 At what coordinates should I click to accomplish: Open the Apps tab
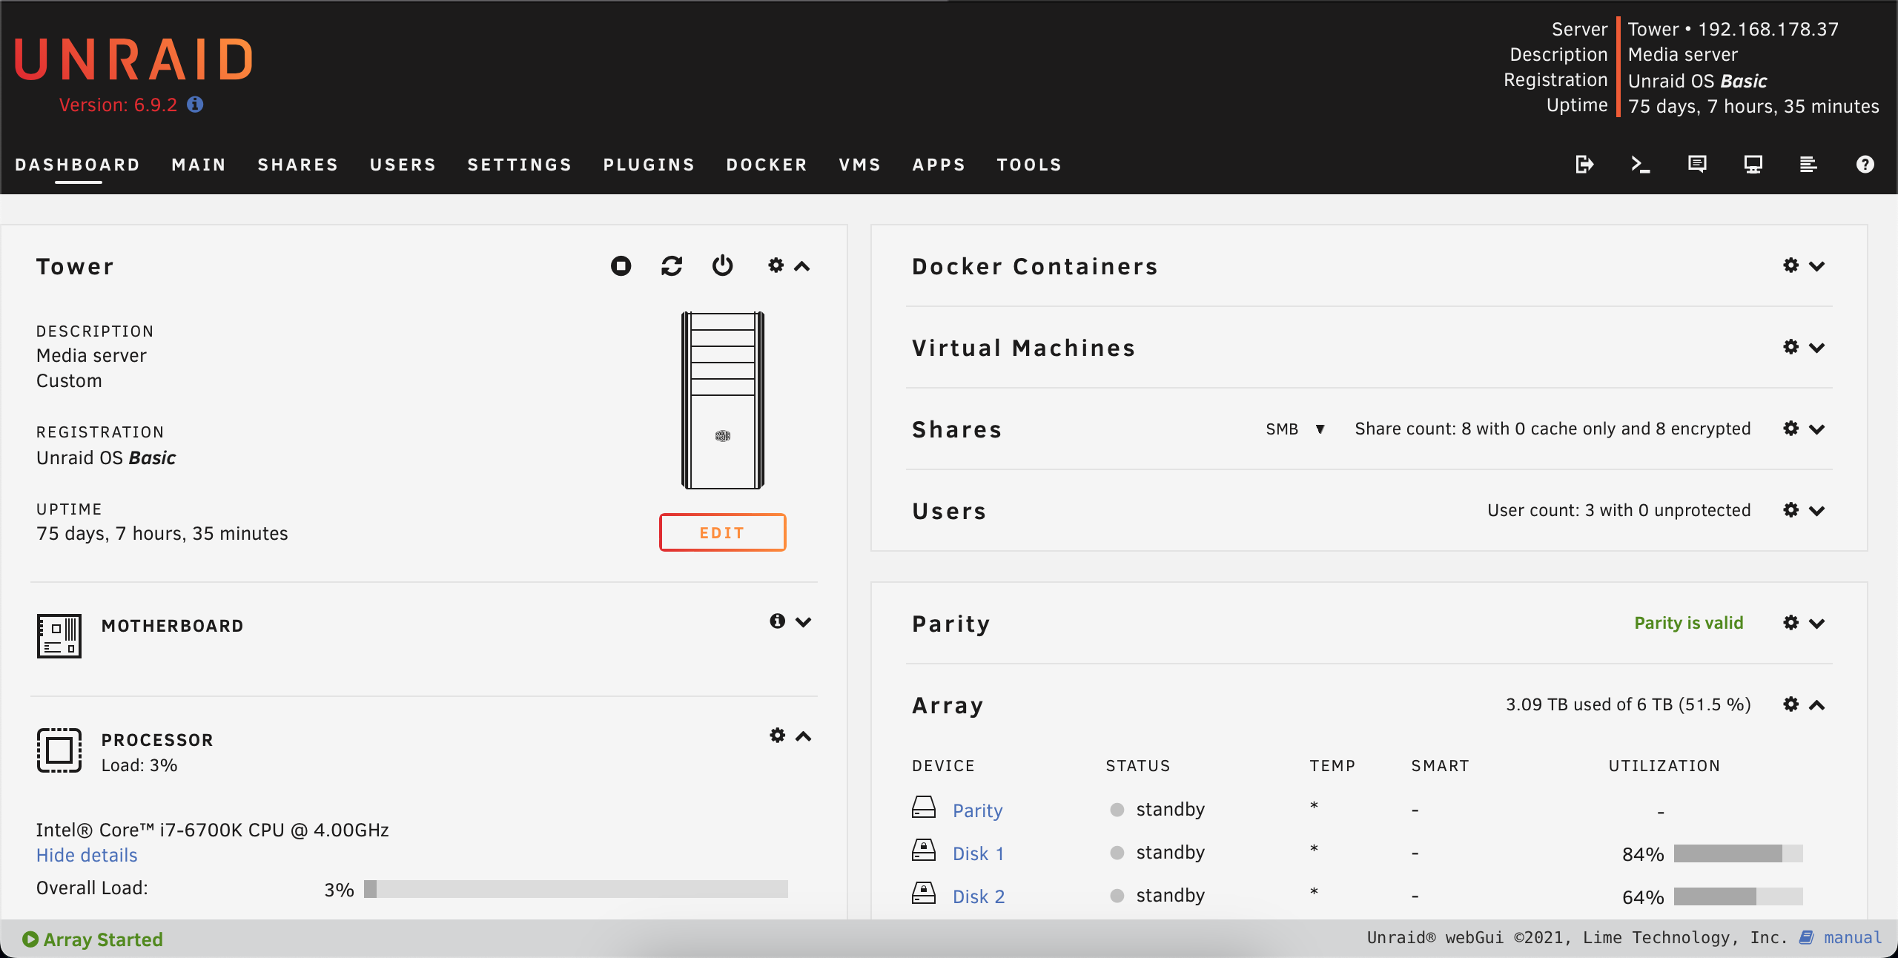pyautogui.click(x=939, y=165)
